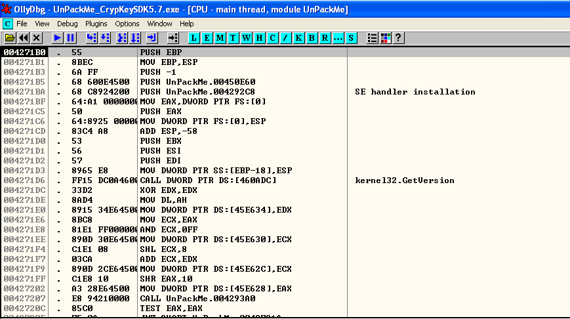The height and width of the screenshot is (319, 570).
Task: Select PUSH ESI instruction
Action: (x=161, y=150)
